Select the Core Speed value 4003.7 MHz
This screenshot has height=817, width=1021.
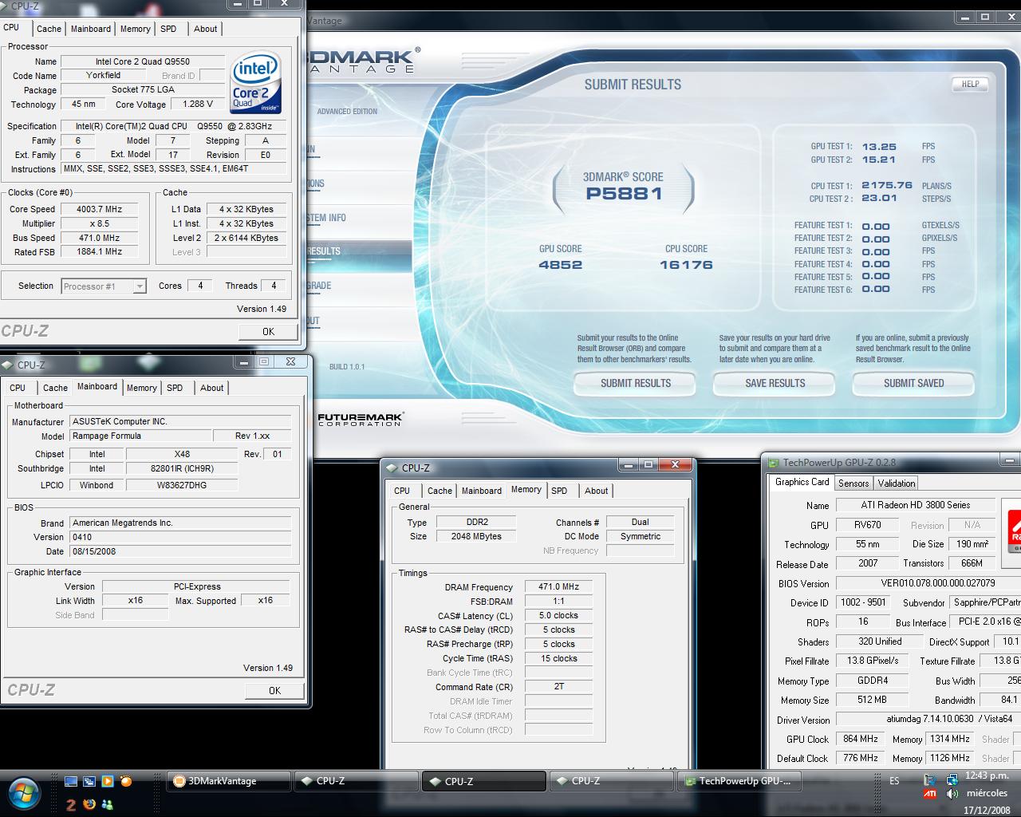tap(100, 209)
